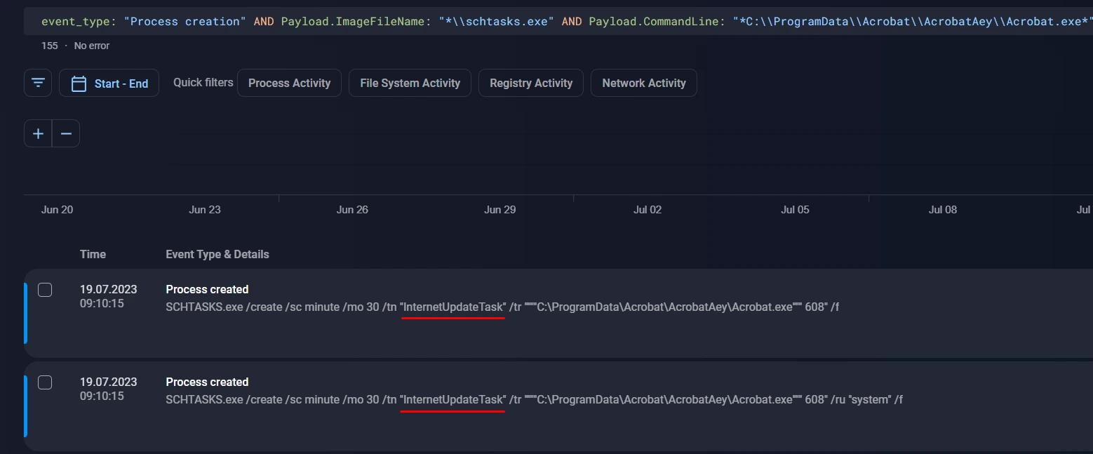Click the Jun 23 timeline label
This screenshot has height=454, width=1093.
(x=205, y=209)
